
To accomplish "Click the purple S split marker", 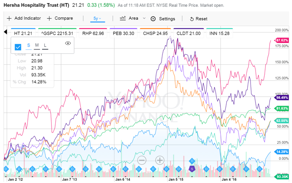I will coord(192,169).
